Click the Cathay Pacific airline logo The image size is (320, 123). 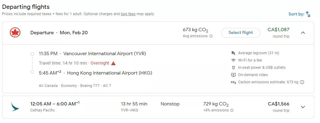coord(15,107)
